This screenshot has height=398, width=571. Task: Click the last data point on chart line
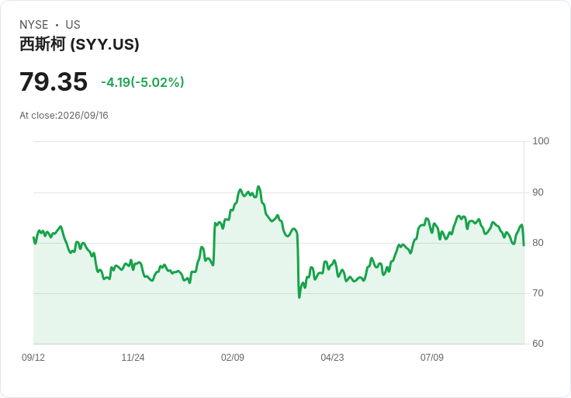[x=524, y=245]
